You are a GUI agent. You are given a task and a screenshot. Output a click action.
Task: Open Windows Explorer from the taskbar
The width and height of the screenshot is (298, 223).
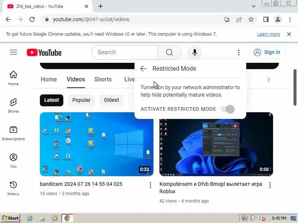(x=42, y=218)
